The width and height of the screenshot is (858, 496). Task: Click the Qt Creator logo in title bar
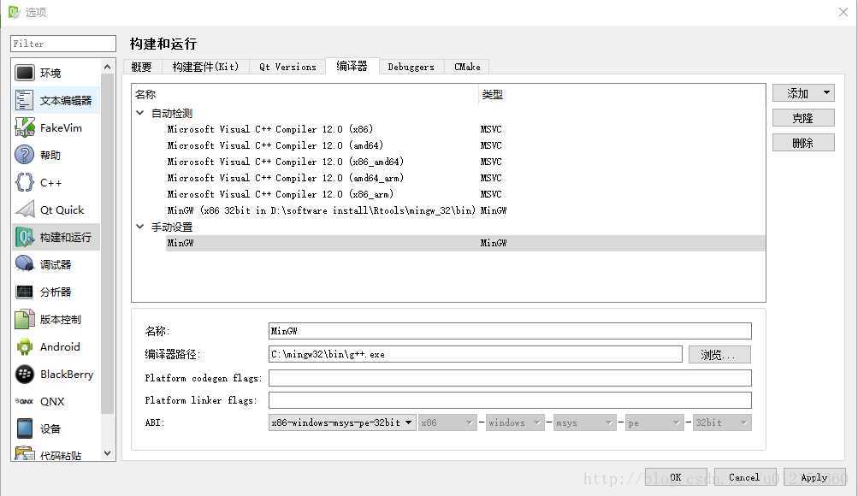point(13,11)
